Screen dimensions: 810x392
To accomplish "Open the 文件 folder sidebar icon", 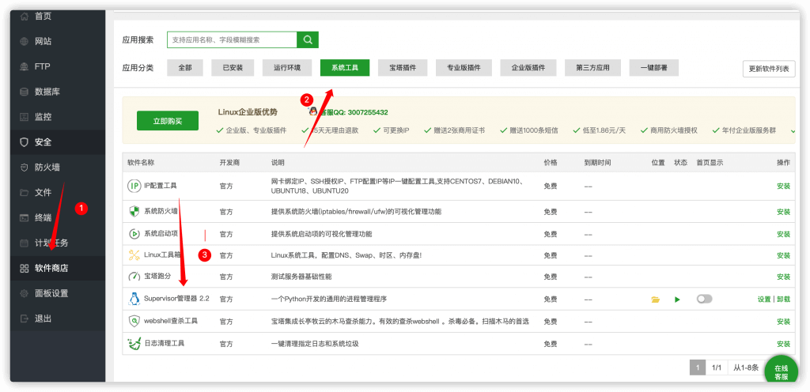I will click(24, 193).
